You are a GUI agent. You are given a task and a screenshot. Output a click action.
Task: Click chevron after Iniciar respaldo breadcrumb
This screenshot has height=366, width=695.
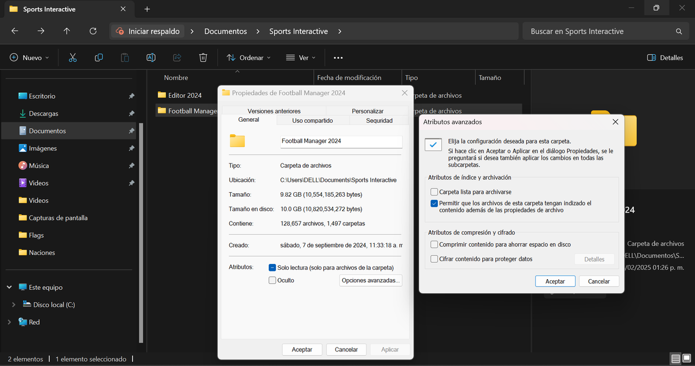click(x=192, y=31)
